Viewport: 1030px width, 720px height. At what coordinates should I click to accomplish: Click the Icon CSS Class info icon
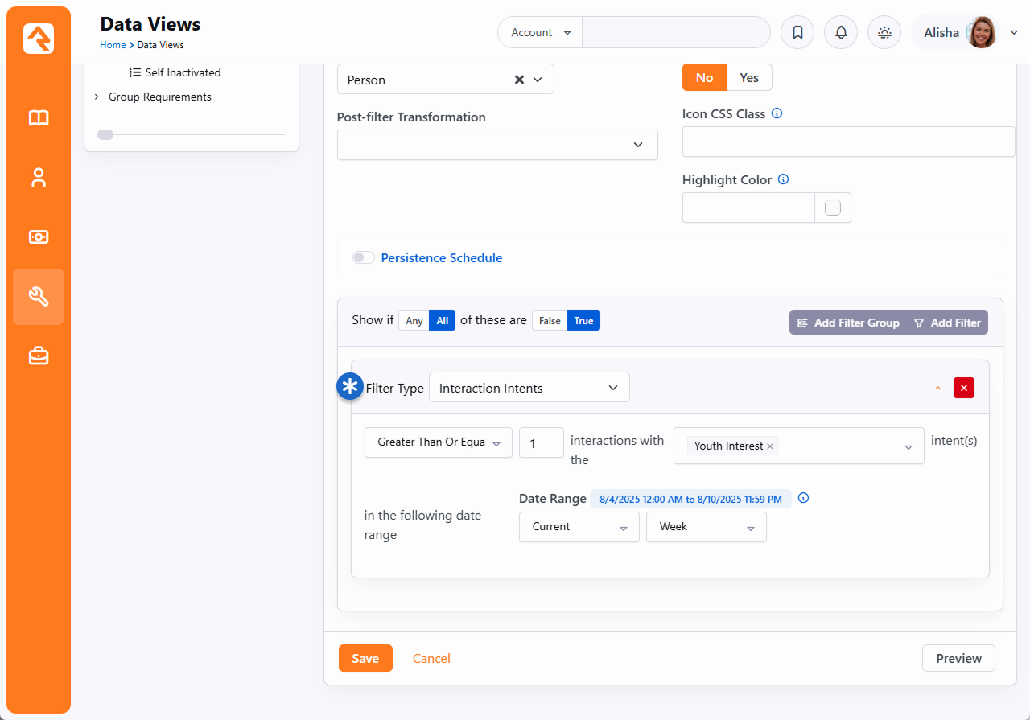coord(777,113)
